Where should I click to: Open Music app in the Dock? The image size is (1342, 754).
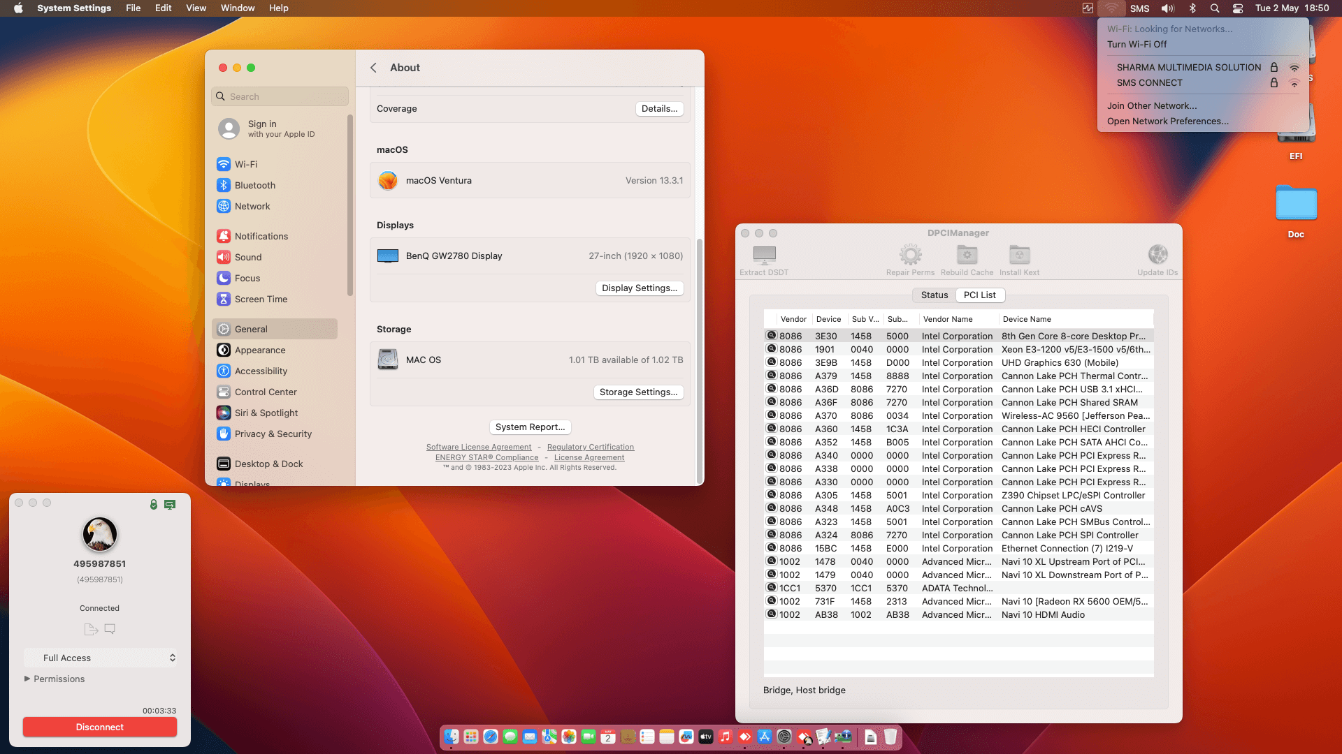(726, 737)
